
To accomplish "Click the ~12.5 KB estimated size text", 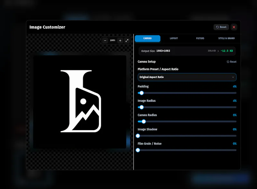I will click(x=227, y=51).
